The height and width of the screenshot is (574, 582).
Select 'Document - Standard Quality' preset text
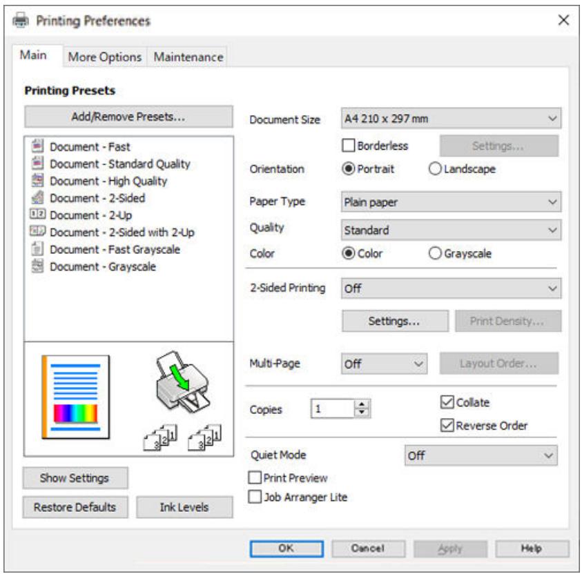120,164
